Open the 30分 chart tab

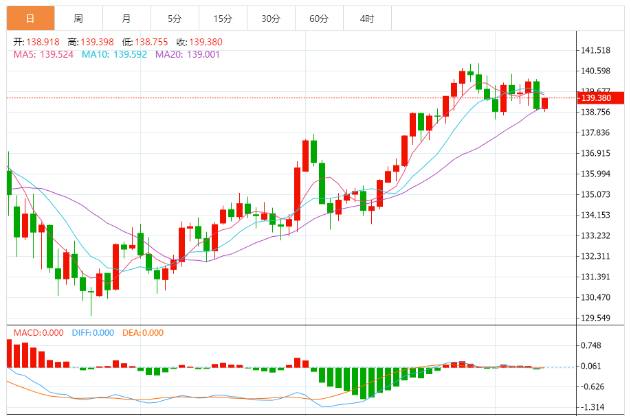(271, 19)
